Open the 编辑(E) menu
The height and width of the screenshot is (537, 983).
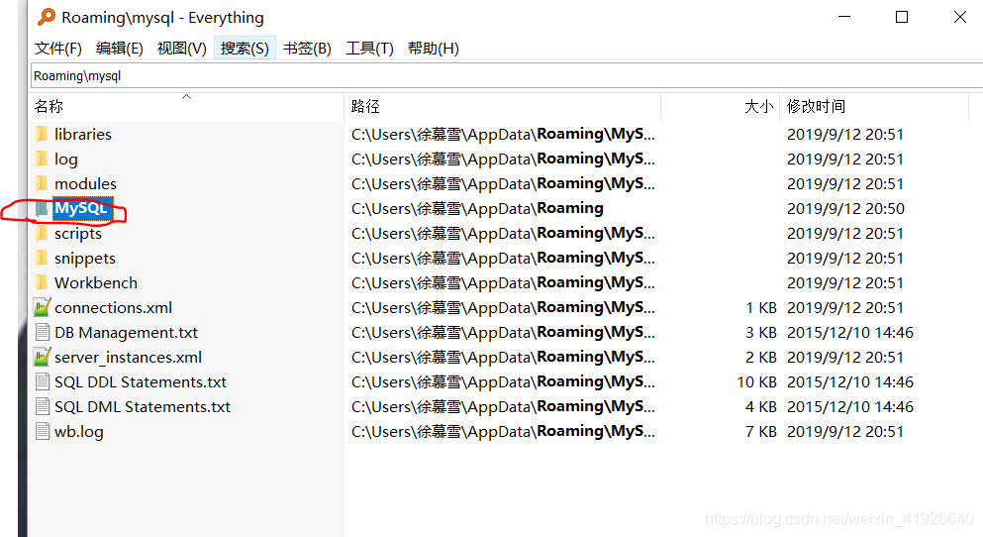click(x=119, y=49)
